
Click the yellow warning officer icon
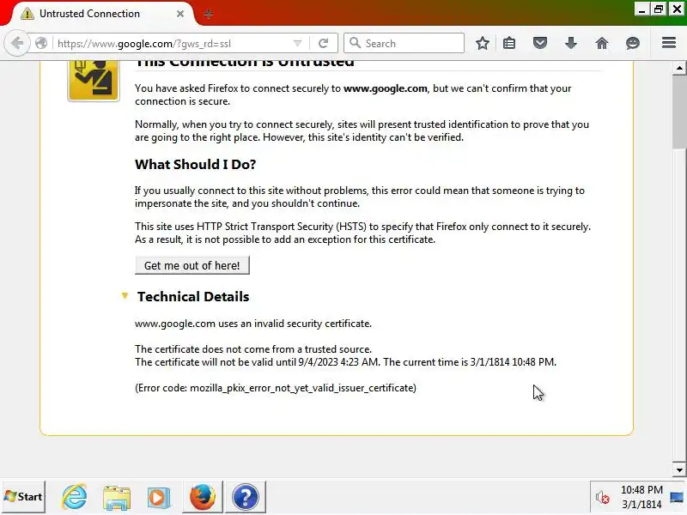tap(94, 80)
